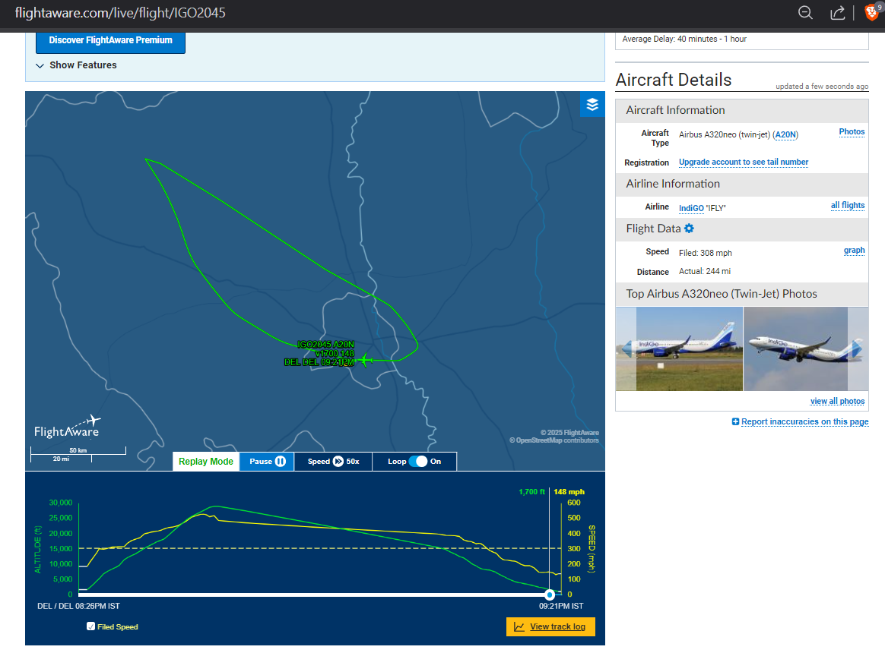The height and width of the screenshot is (653, 885).
Task: Open the IndiGo in-flight photo
Action: (x=806, y=349)
